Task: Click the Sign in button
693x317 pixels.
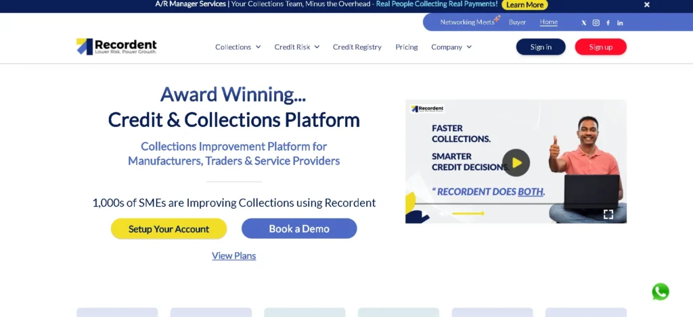Action: tap(541, 47)
